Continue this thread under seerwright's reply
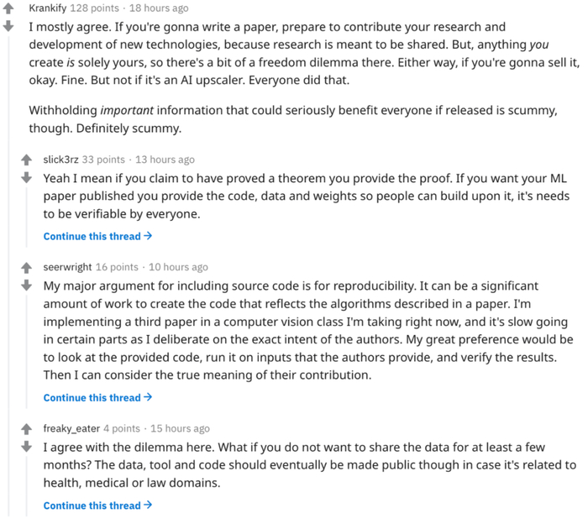Viewport: 588px width, 524px height. click(x=97, y=398)
